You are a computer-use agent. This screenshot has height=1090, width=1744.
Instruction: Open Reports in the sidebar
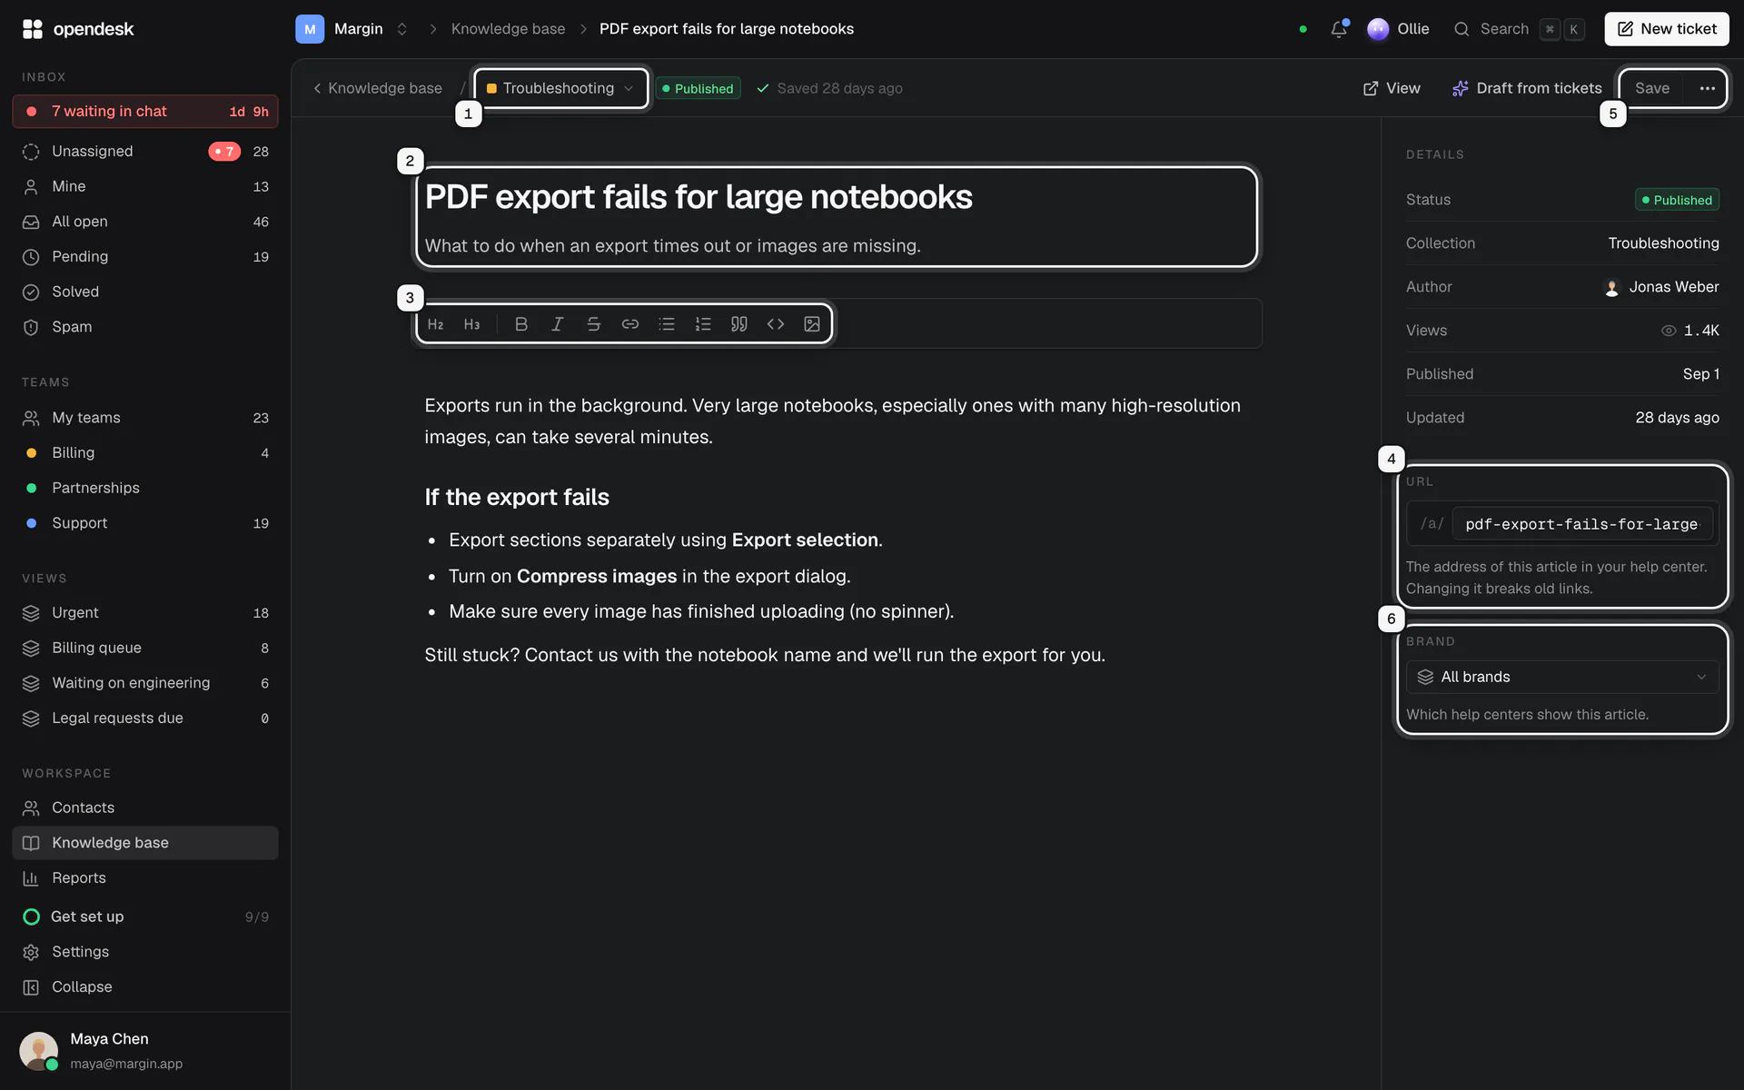click(145, 878)
